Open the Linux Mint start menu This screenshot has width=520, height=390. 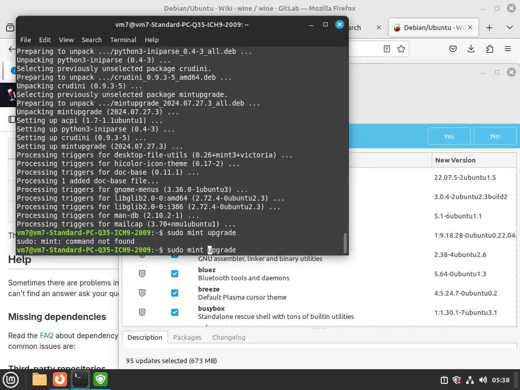point(11,379)
